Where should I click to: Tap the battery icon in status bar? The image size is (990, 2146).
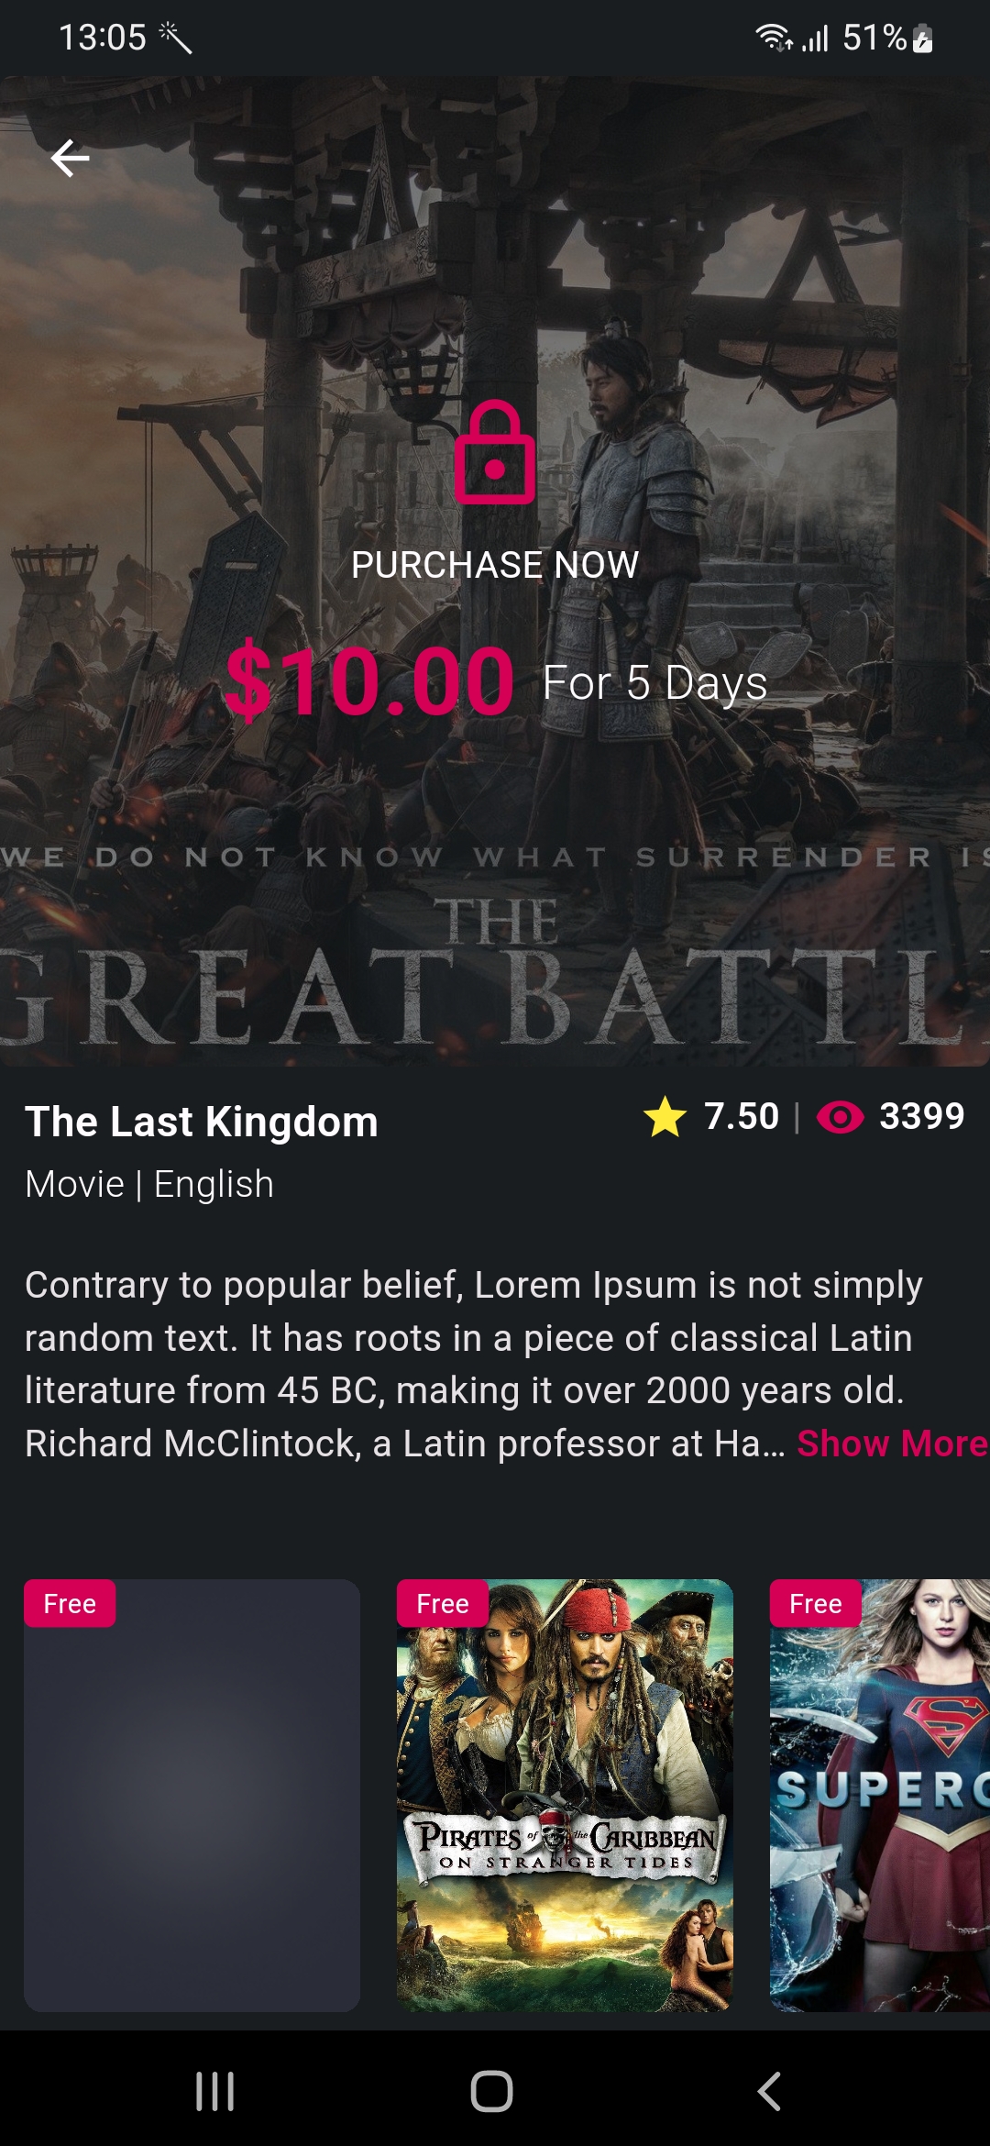click(x=924, y=39)
